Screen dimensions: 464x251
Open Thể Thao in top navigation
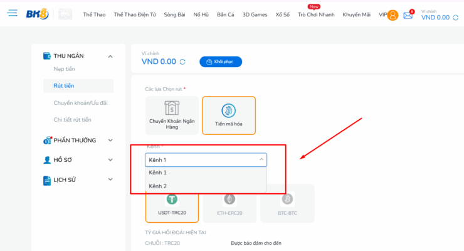(94, 14)
